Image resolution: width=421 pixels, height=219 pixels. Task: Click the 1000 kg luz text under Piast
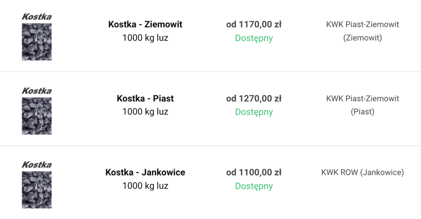tap(145, 112)
